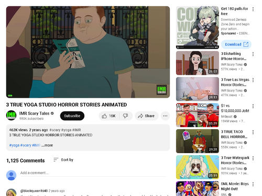Click the Add a comment field

pyautogui.click(x=93, y=173)
